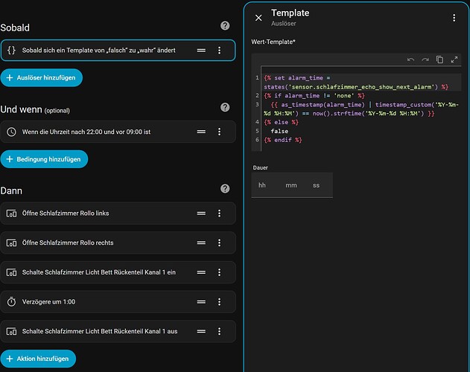Click the else line in the template code
The image size is (470, 372).
[281, 122]
